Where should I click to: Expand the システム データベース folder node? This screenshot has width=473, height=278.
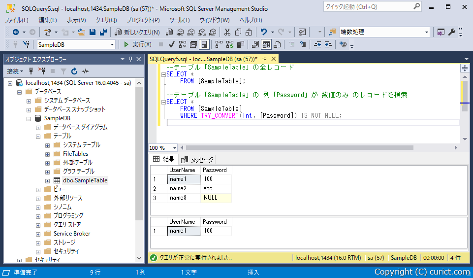coord(29,101)
